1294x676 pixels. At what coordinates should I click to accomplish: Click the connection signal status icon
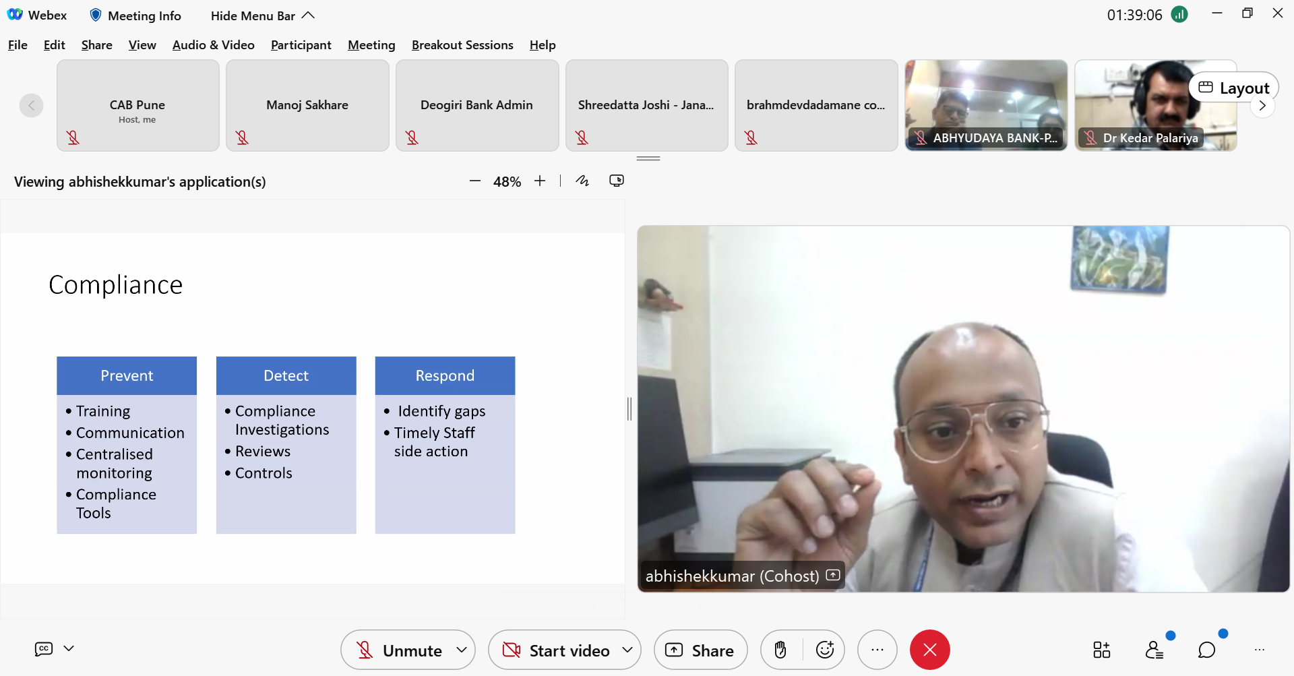(1179, 14)
